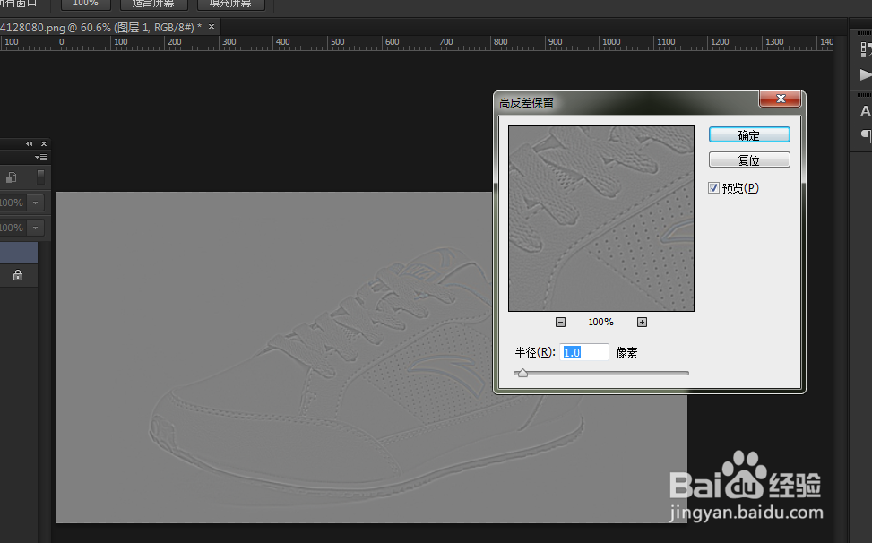The height and width of the screenshot is (543, 872).
Task: Click the shoe preview thumbnail in dialog
Action: tap(601, 219)
